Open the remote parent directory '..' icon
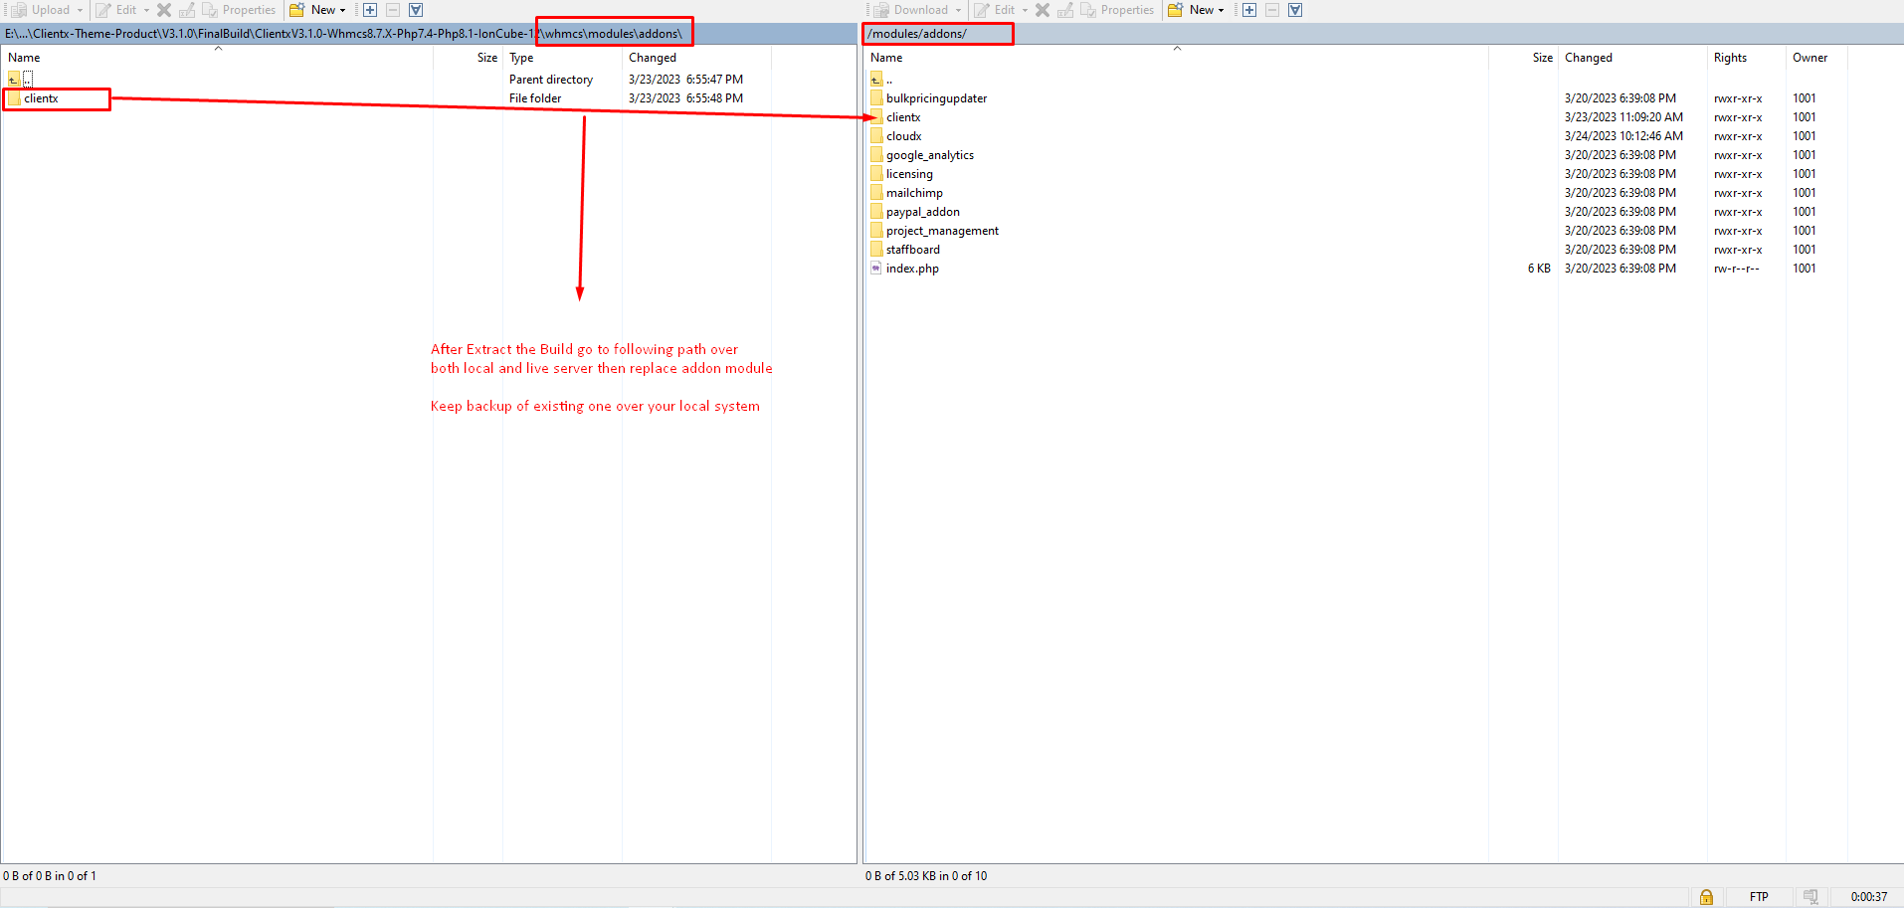This screenshot has width=1904, height=908. (x=876, y=80)
